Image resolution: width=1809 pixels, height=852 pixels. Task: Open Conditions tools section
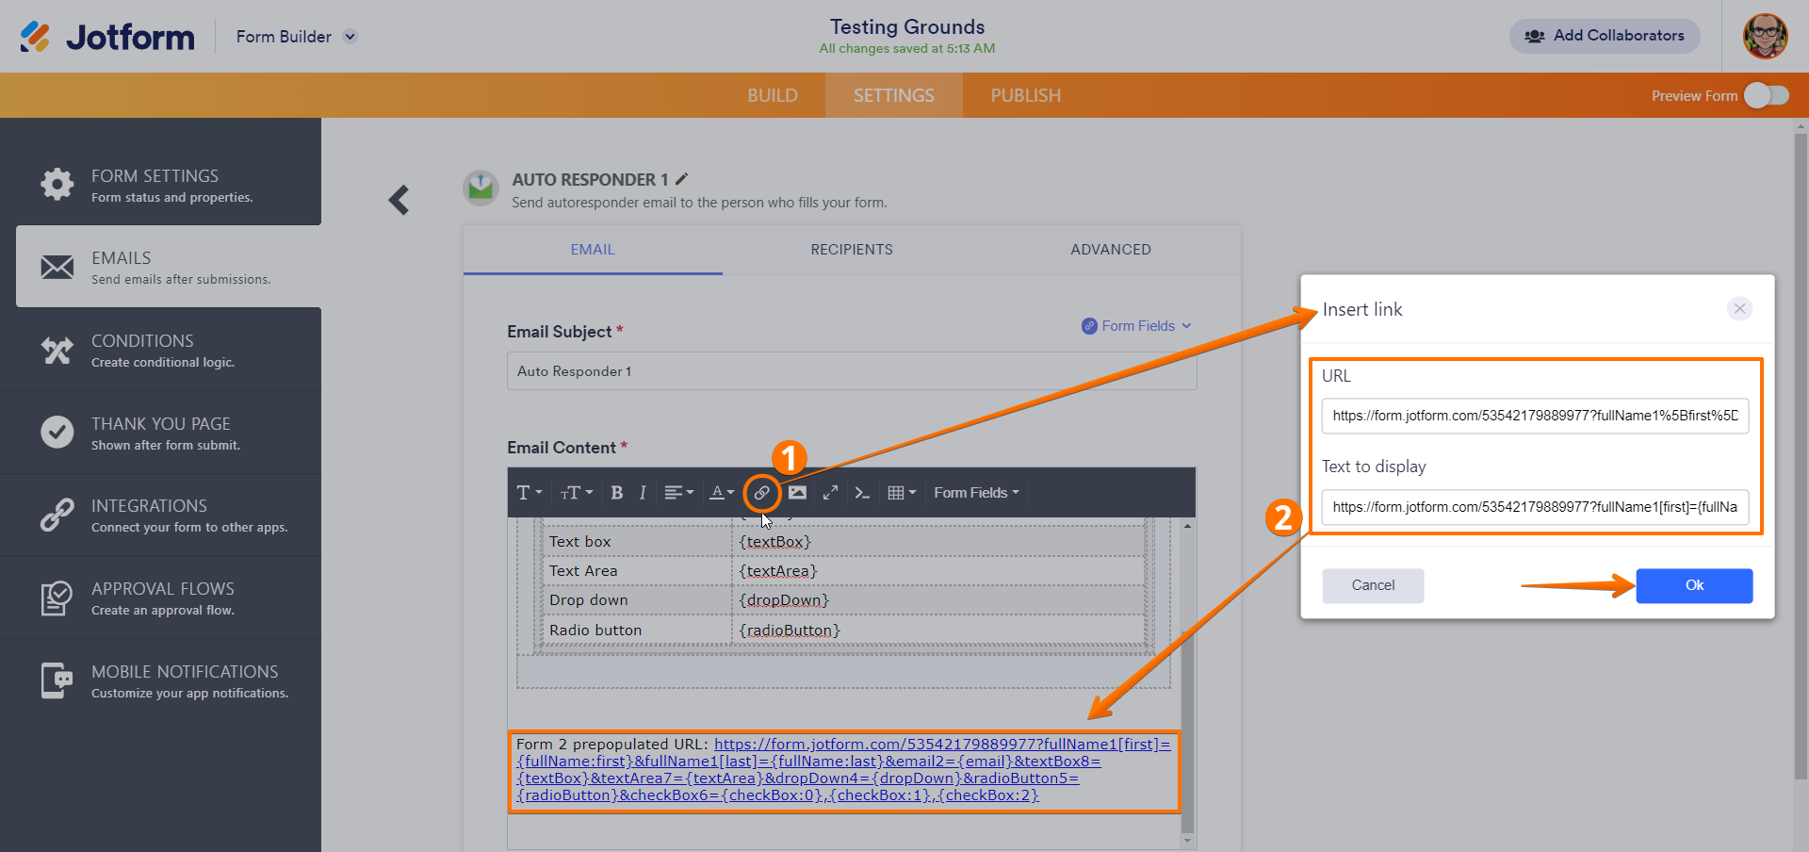coord(160,350)
